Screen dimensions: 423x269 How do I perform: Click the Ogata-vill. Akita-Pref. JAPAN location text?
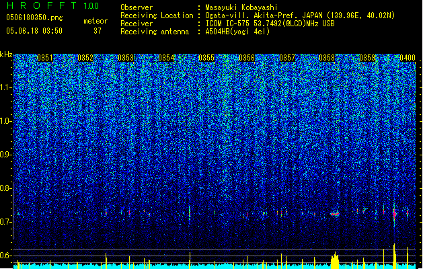click(300, 15)
